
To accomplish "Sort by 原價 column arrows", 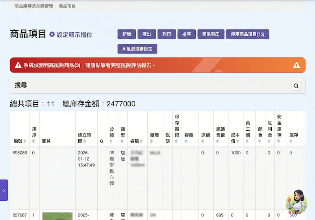I will pos(203,141).
